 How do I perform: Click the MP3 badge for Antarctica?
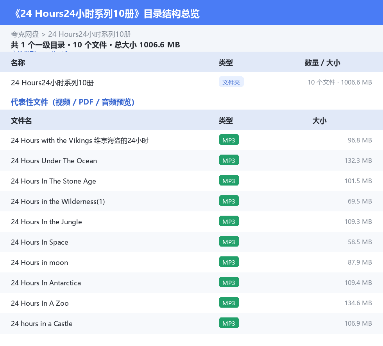(229, 282)
